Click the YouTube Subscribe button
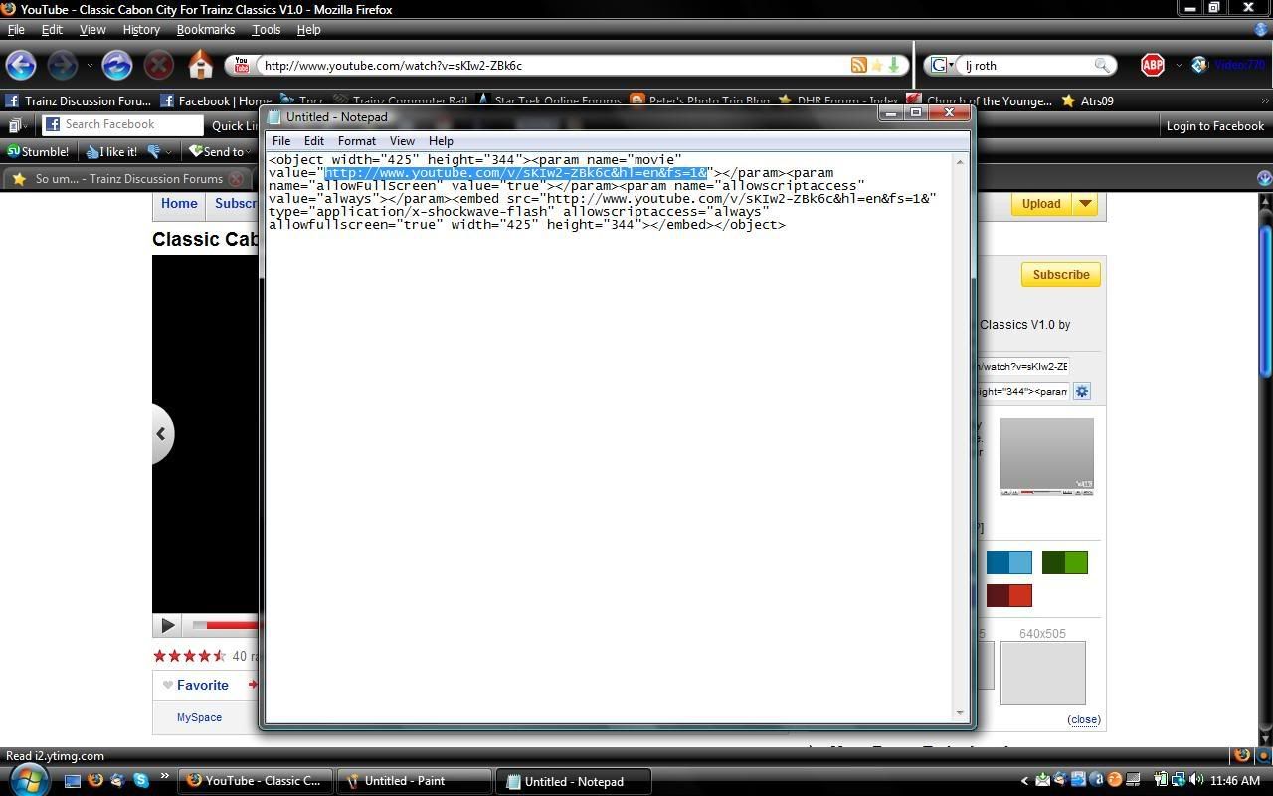The height and width of the screenshot is (796, 1273). [x=1060, y=275]
